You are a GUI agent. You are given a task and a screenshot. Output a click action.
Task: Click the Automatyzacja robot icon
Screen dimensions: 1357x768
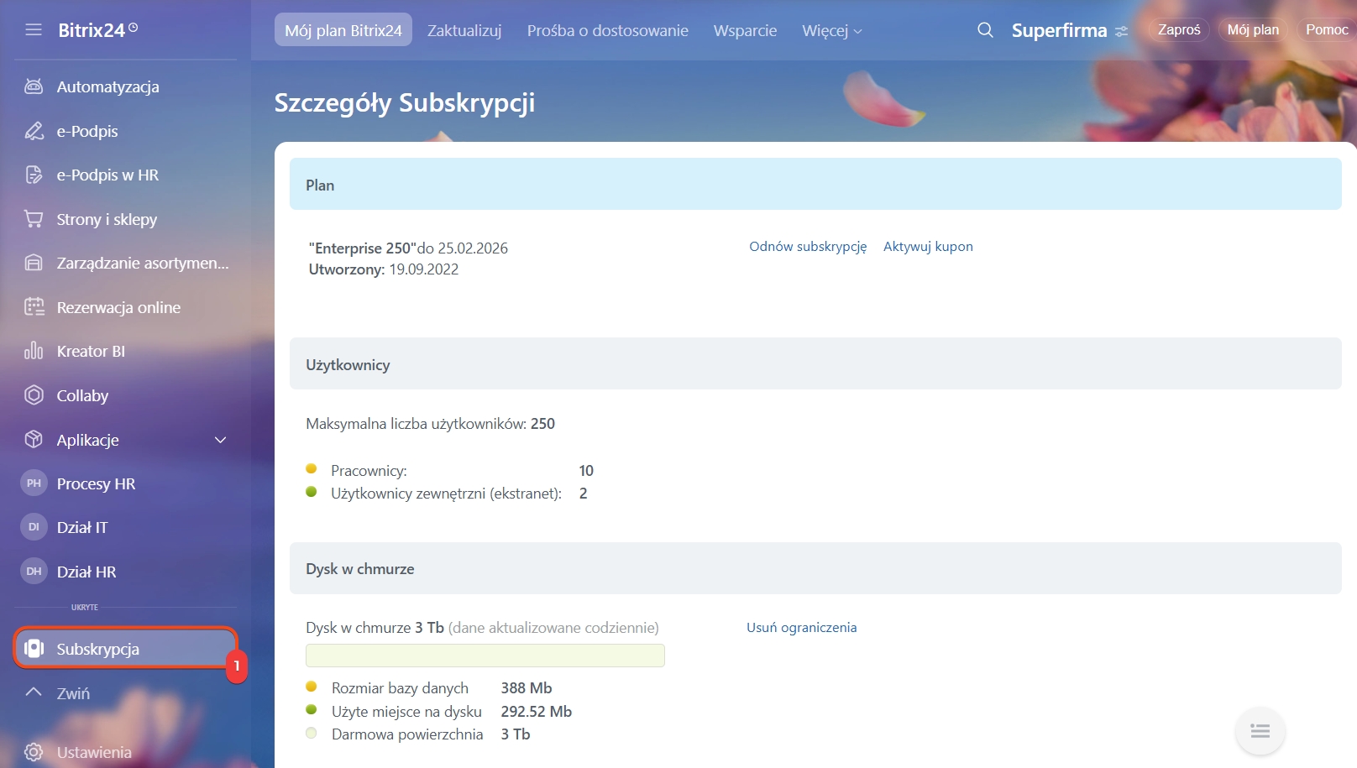click(34, 86)
